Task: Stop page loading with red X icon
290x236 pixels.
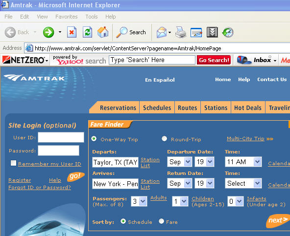Action: point(72,32)
